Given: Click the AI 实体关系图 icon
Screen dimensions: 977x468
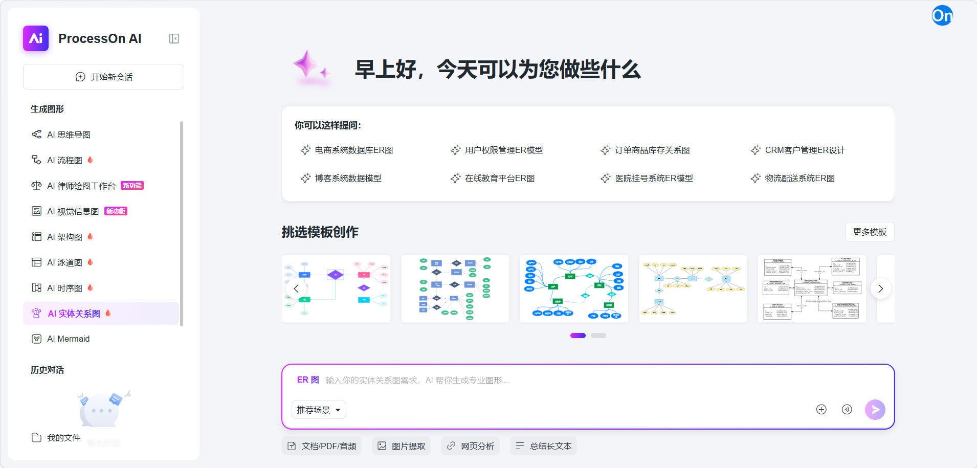Looking at the screenshot, I should (x=36, y=313).
